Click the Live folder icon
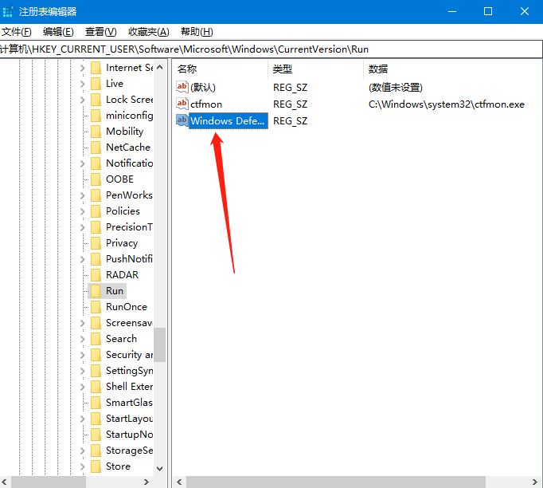Image resolution: width=543 pixels, height=488 pixels. click(x=96, y=84)
